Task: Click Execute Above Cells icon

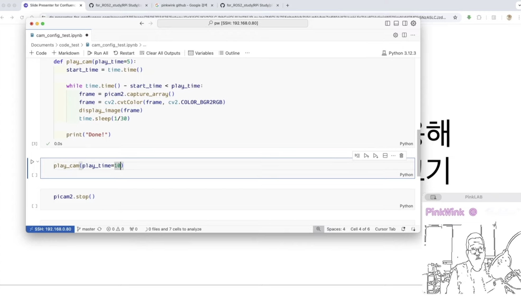Action: [366, 155]
